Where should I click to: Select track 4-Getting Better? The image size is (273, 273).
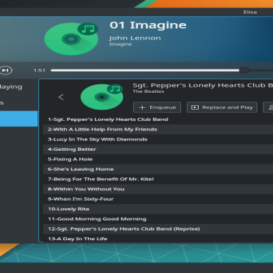tap(158, 149)
